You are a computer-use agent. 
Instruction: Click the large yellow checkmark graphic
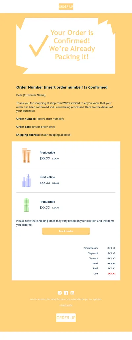tap(38, 46)
